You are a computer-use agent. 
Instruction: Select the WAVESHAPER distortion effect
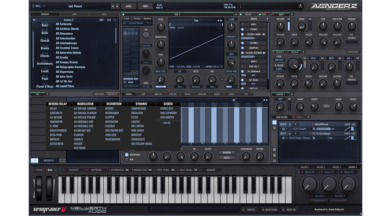[x=113, y=139]
